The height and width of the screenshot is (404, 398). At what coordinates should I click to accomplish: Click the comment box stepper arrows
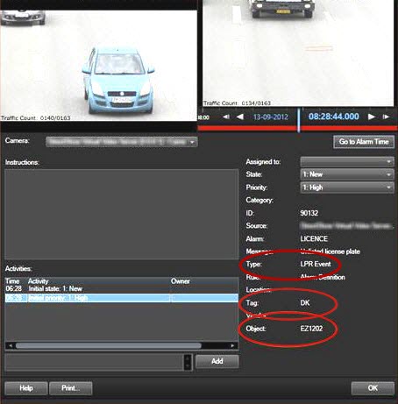coord(188,362)
